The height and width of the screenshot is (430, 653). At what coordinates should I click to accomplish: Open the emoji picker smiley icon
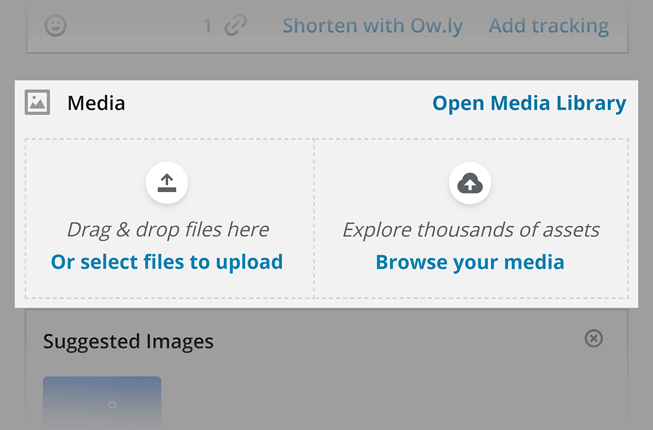point(55,26)
